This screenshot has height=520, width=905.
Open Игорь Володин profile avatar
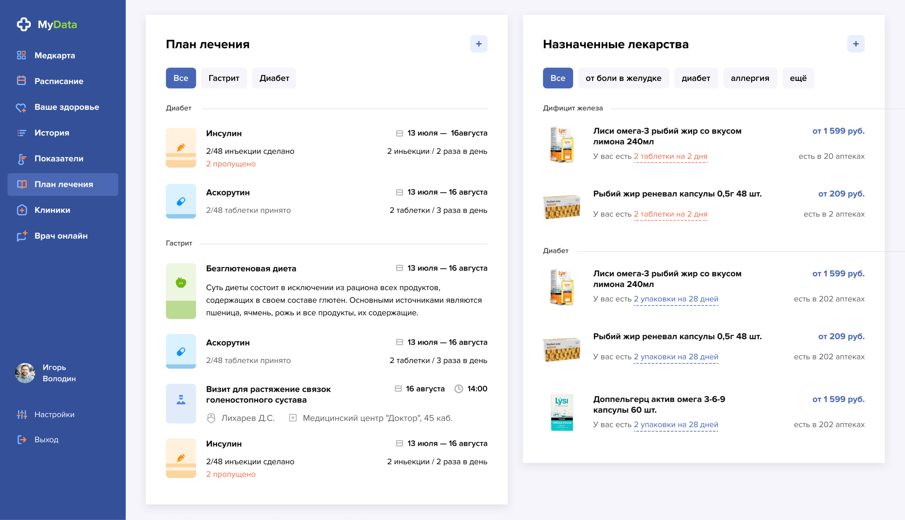point(25,373)
